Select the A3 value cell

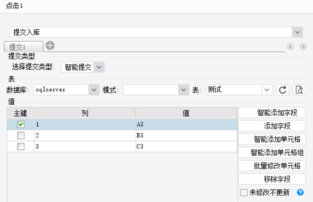[186, 124]
